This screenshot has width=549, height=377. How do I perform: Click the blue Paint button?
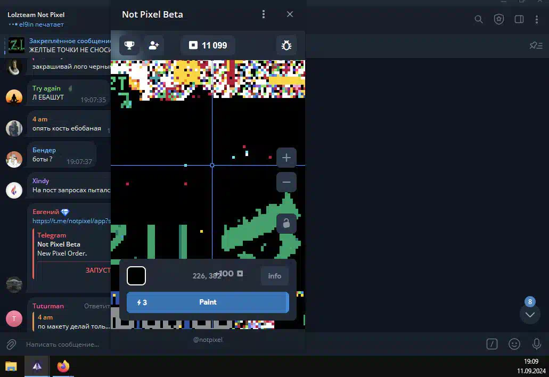[x=208, y=302]
